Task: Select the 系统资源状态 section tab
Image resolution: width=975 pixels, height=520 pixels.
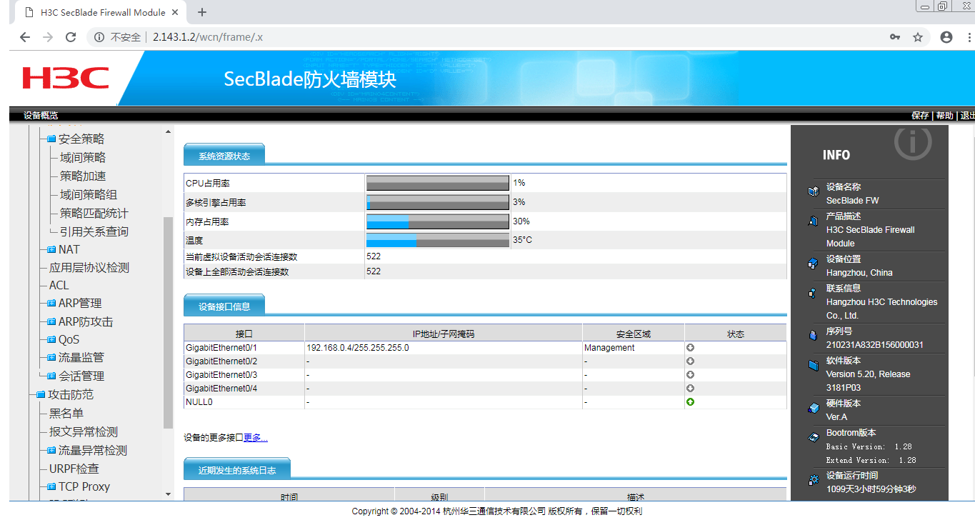Action: [x=224, y=155]
